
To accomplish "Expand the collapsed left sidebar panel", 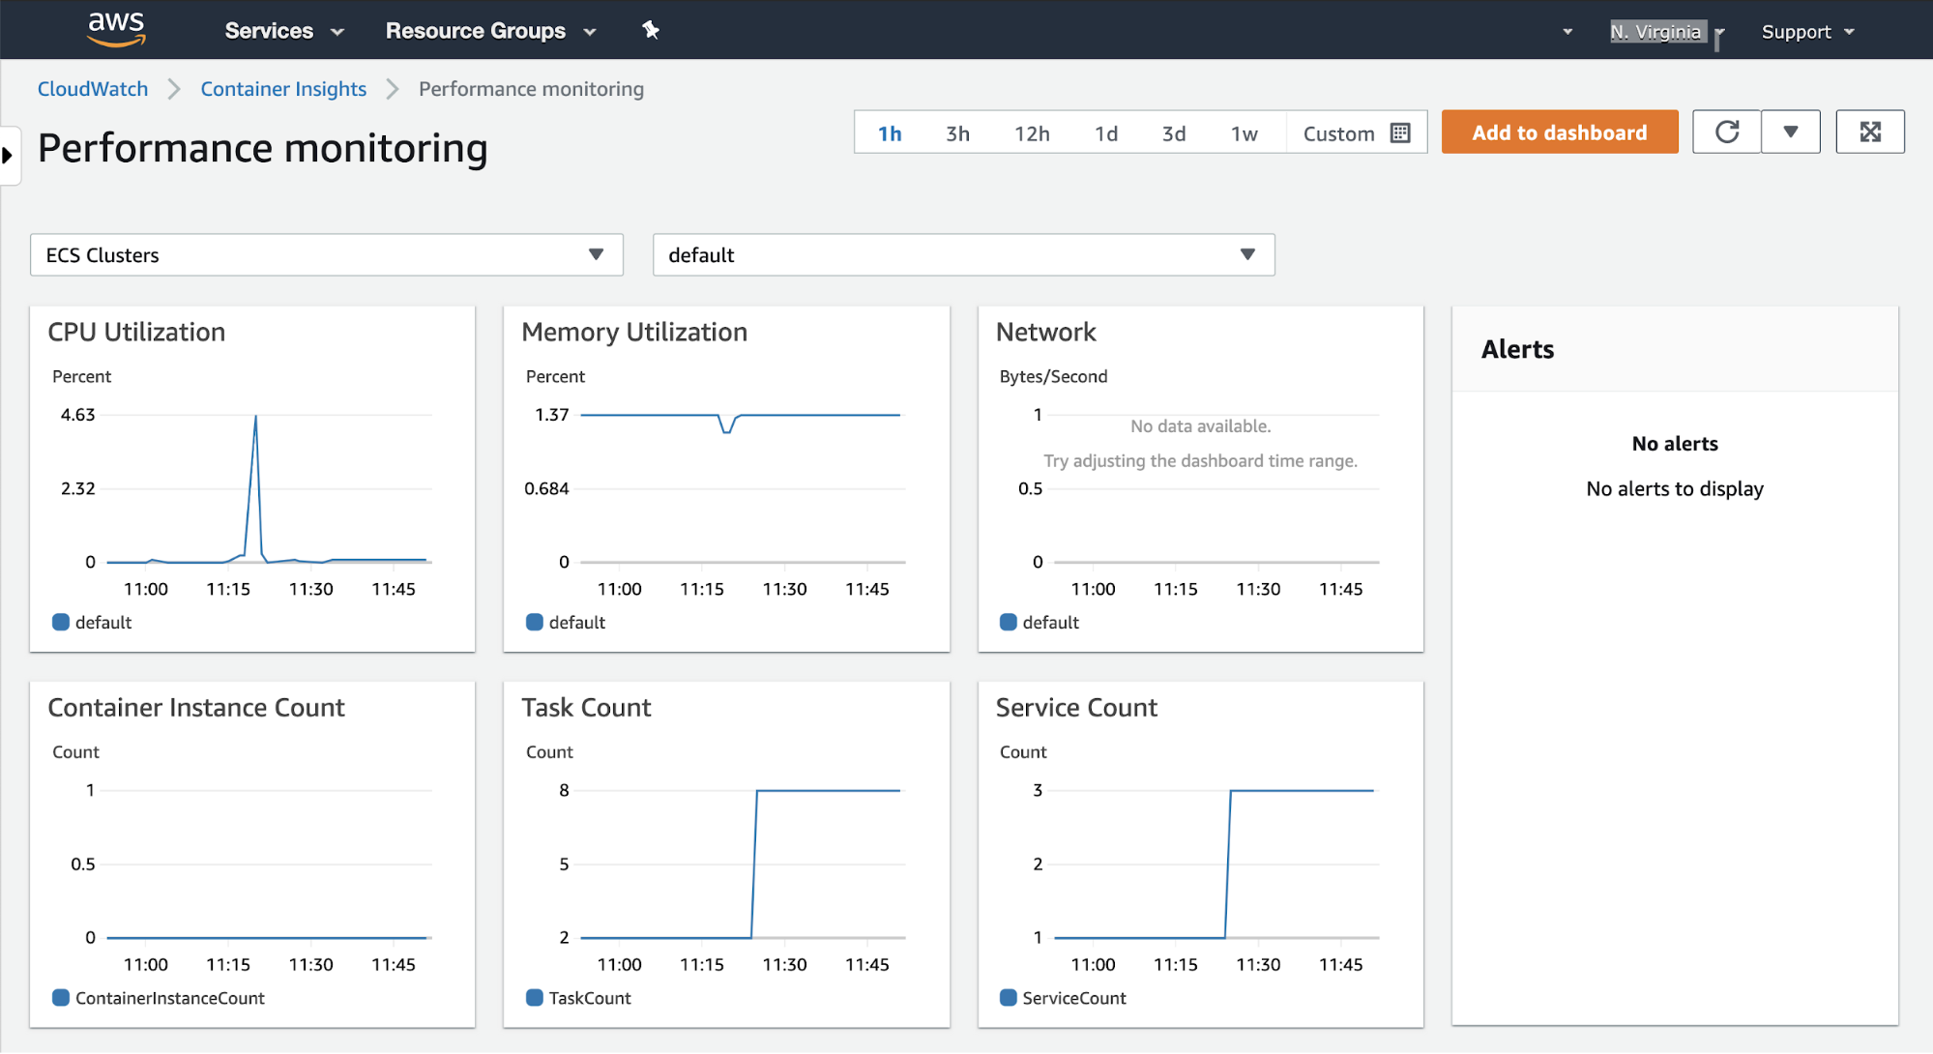I will click(x=9, y=155).
